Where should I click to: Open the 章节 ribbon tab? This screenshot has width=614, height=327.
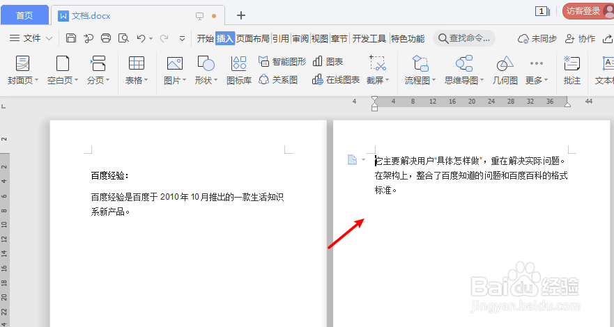(339, 38)
